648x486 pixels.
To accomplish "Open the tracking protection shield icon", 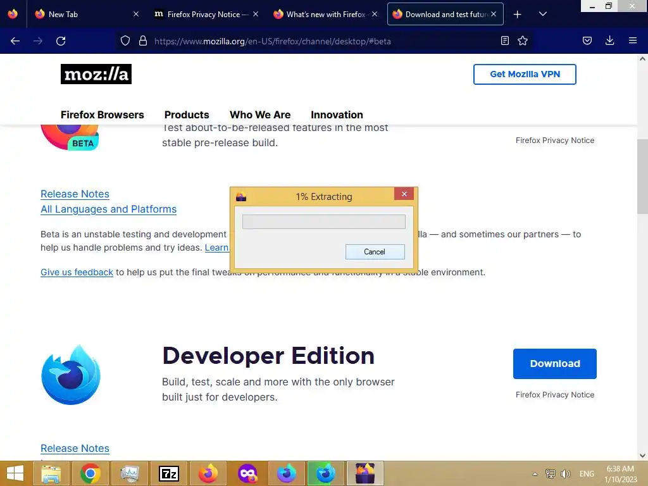I will [x=125, y=41].
